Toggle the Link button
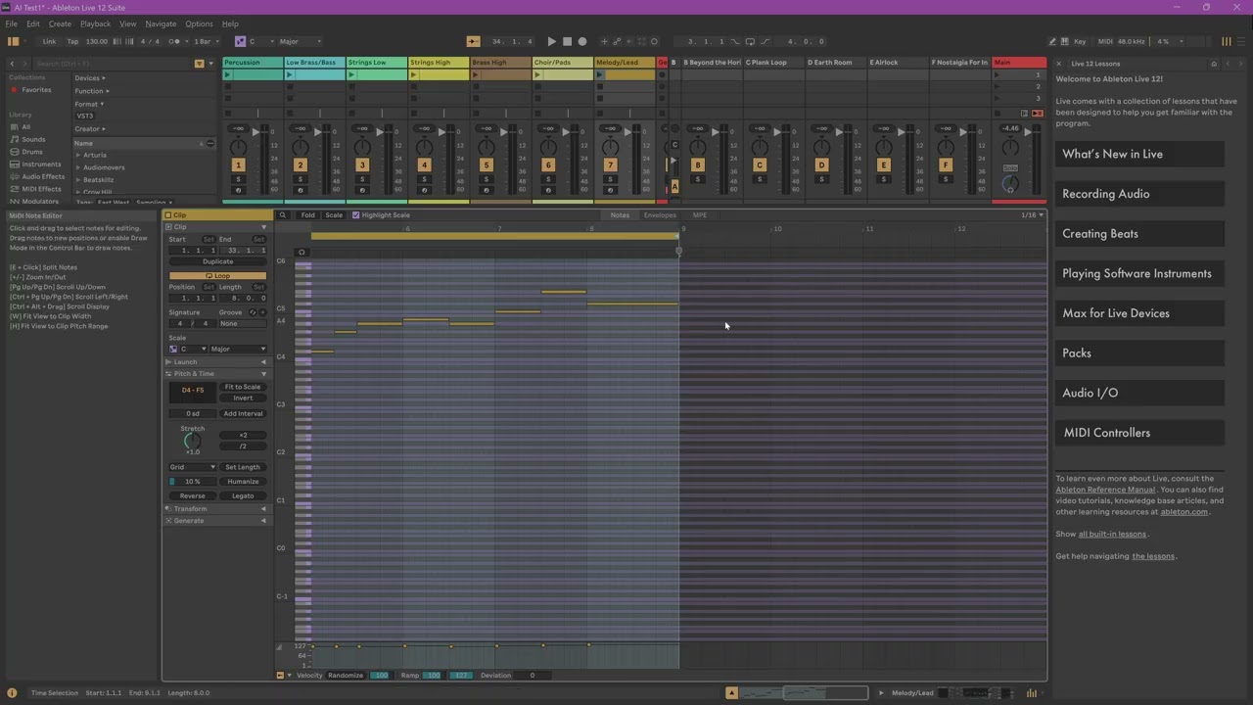Screen dimensions: 1253x705 tap(49, 41)
